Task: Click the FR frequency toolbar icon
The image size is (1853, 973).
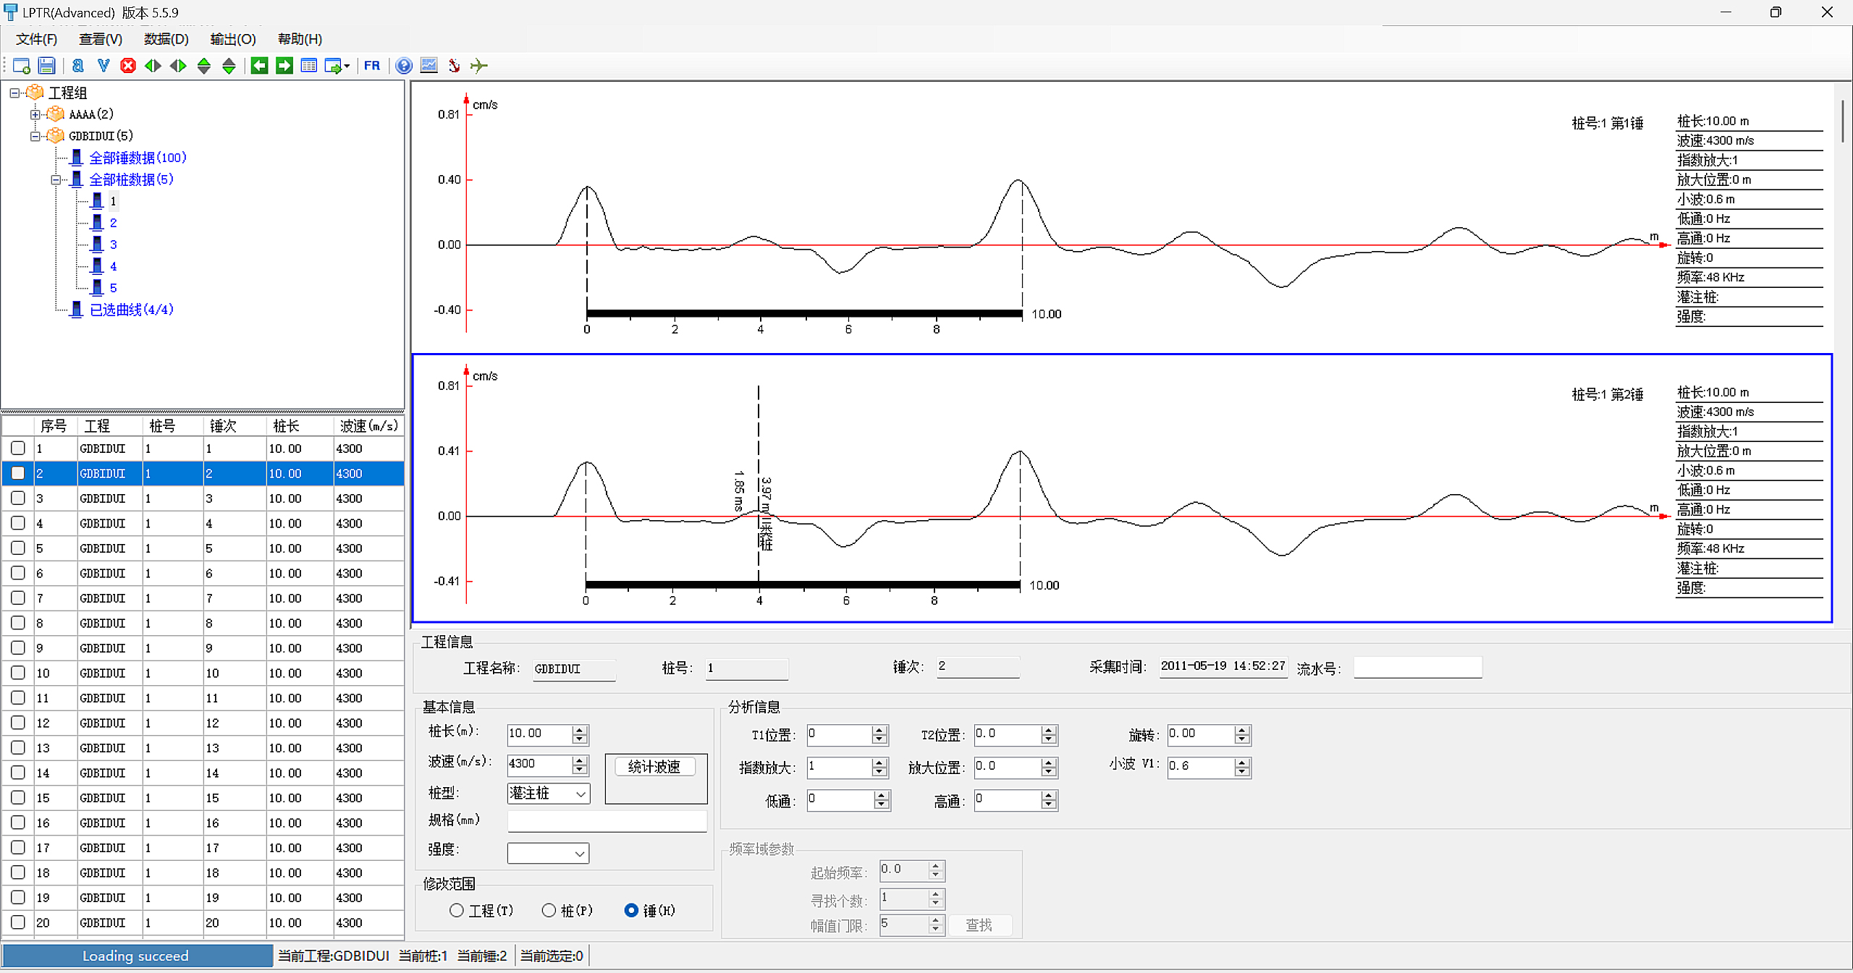Action: (372, 66)
